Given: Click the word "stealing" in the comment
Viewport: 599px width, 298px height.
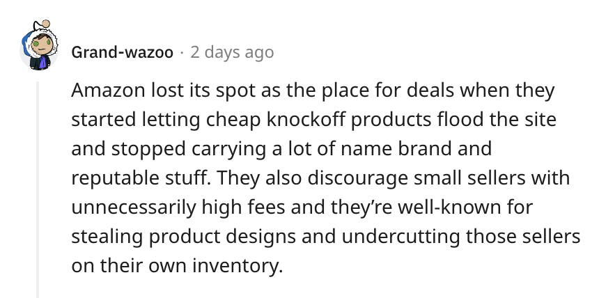Looking at the screenshot, I should (x=107, y=237).
